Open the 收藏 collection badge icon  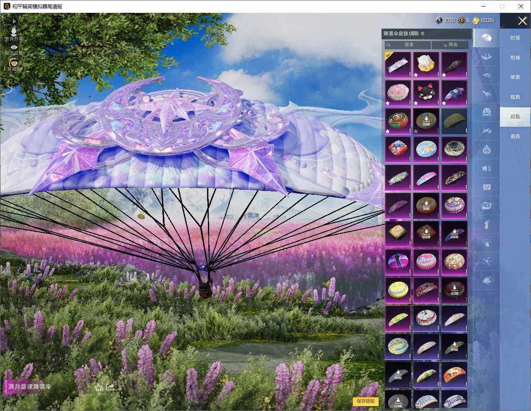(14, 65)
